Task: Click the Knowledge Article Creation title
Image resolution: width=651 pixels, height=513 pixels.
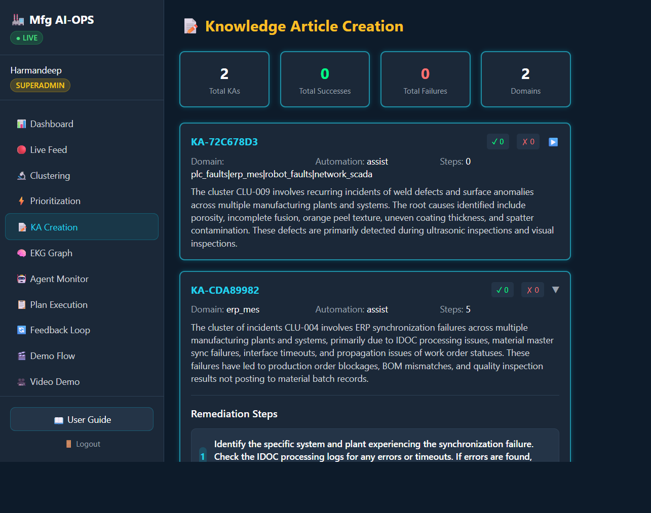Action: pos(304,26)
